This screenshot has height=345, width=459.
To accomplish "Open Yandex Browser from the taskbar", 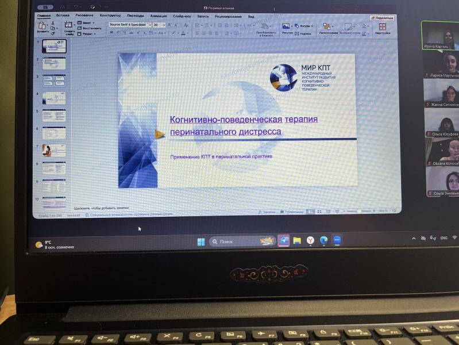I will (x=310, y=240).
